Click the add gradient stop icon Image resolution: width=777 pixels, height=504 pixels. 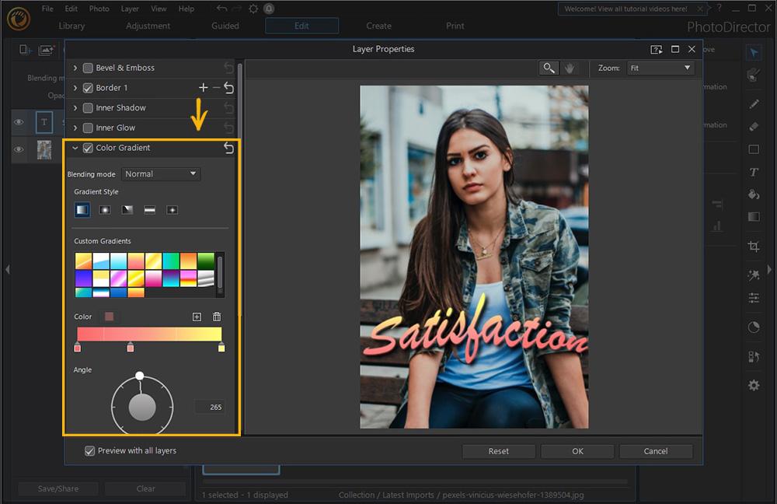point(197,317)
